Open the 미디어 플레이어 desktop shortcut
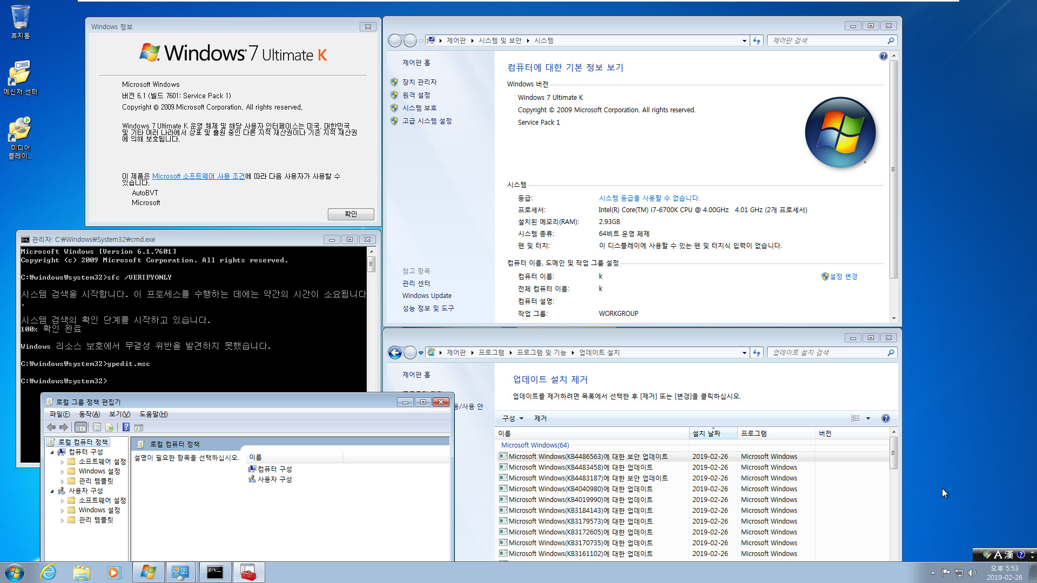Image resolution: width=1037 pixels, height=583 pixels. coord(20,138)
